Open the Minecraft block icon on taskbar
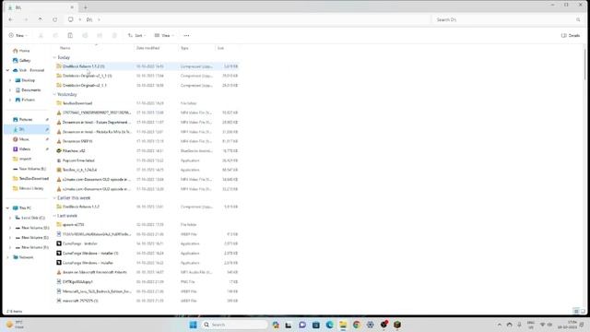The image size is (590, 332). 397,325
